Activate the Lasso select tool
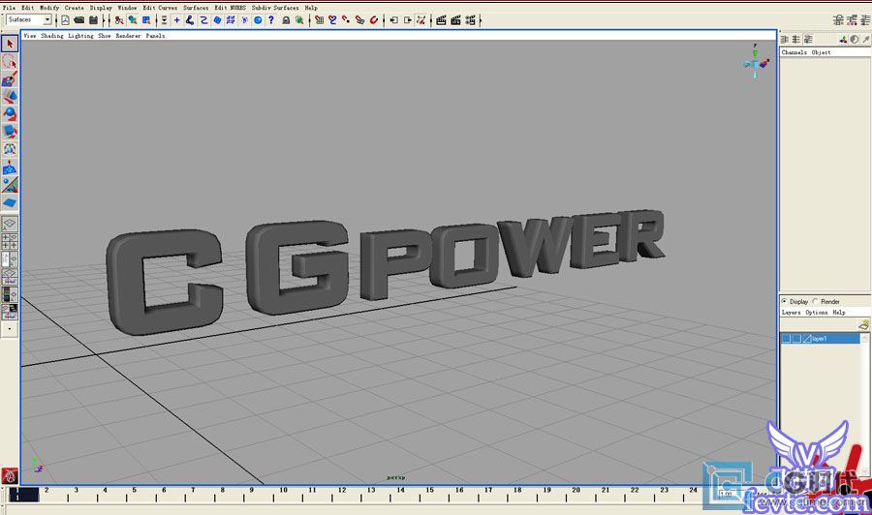Viewport: 872px width, 515px height. (x=10, y=61)
